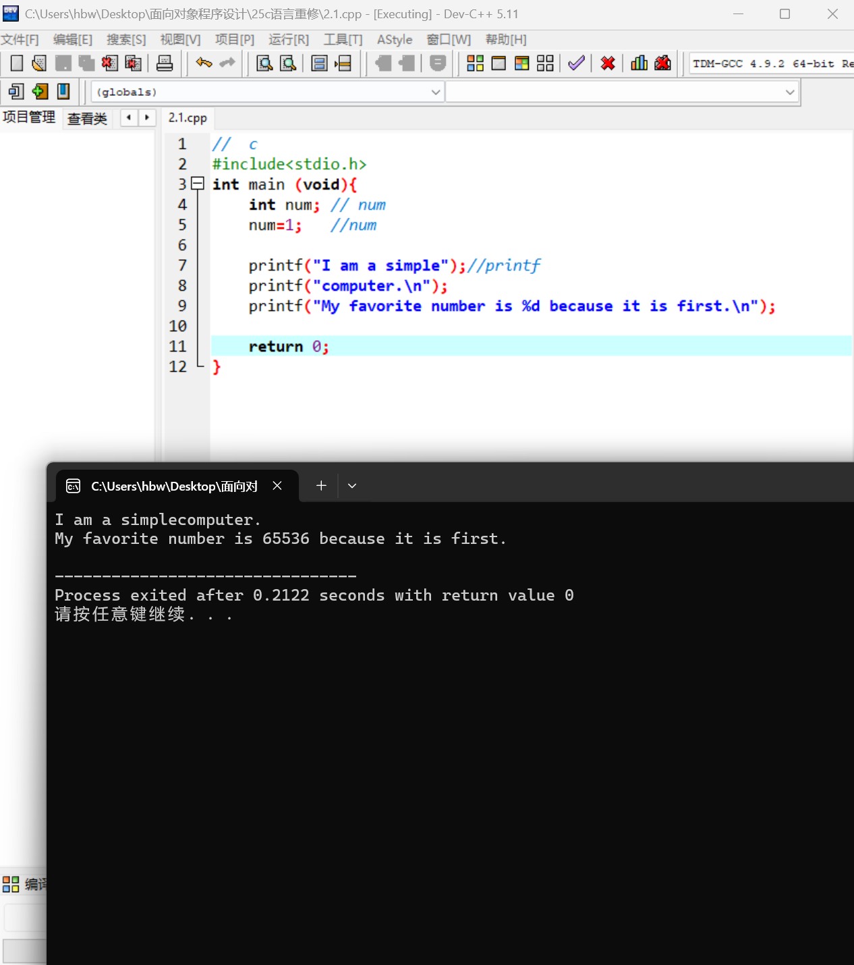Click the Rebuild All icon

pos(545,63)
